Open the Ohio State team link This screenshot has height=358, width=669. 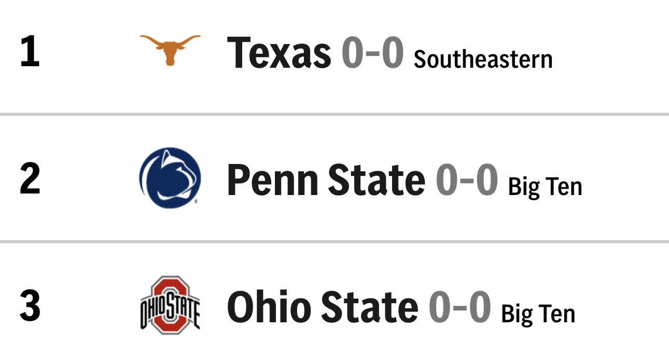(x=322, y=307)
